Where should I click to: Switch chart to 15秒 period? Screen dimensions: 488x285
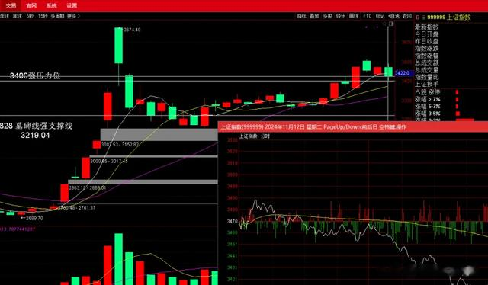point(43,16)
